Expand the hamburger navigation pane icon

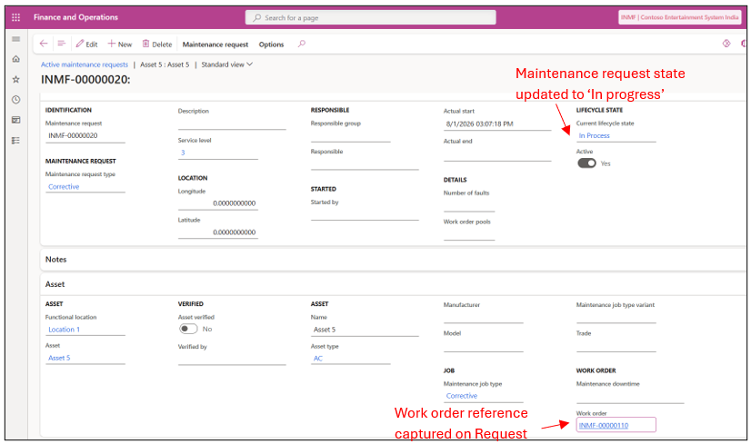point(15,39)
